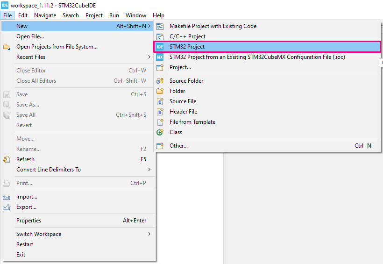Select Export... in the File menu

pyautogui.click(x=26, y=207)
